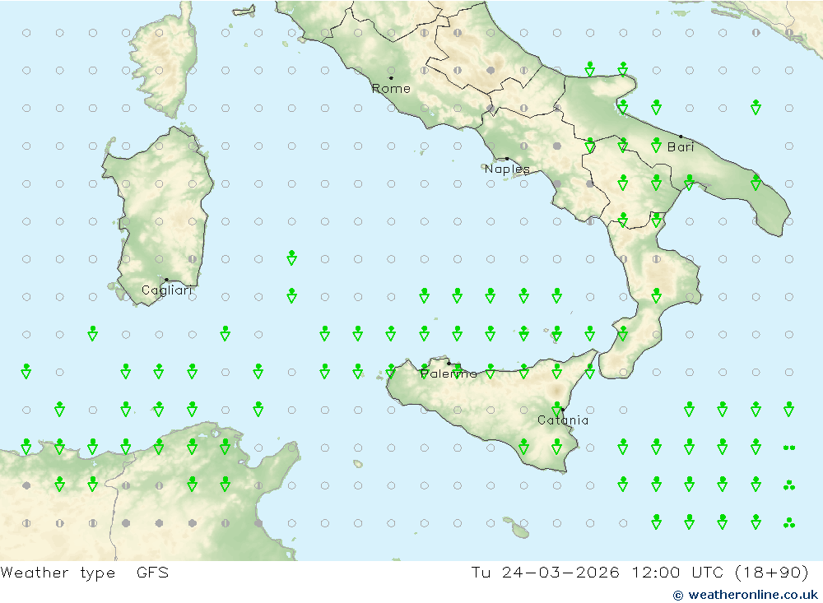Click the green two-dot rain symbol
This screenshot has width=823, height=603.
[x=789, y=448]
